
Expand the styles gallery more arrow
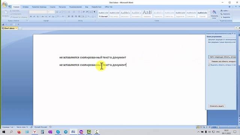pyautogui.click(x=209, y=16)
